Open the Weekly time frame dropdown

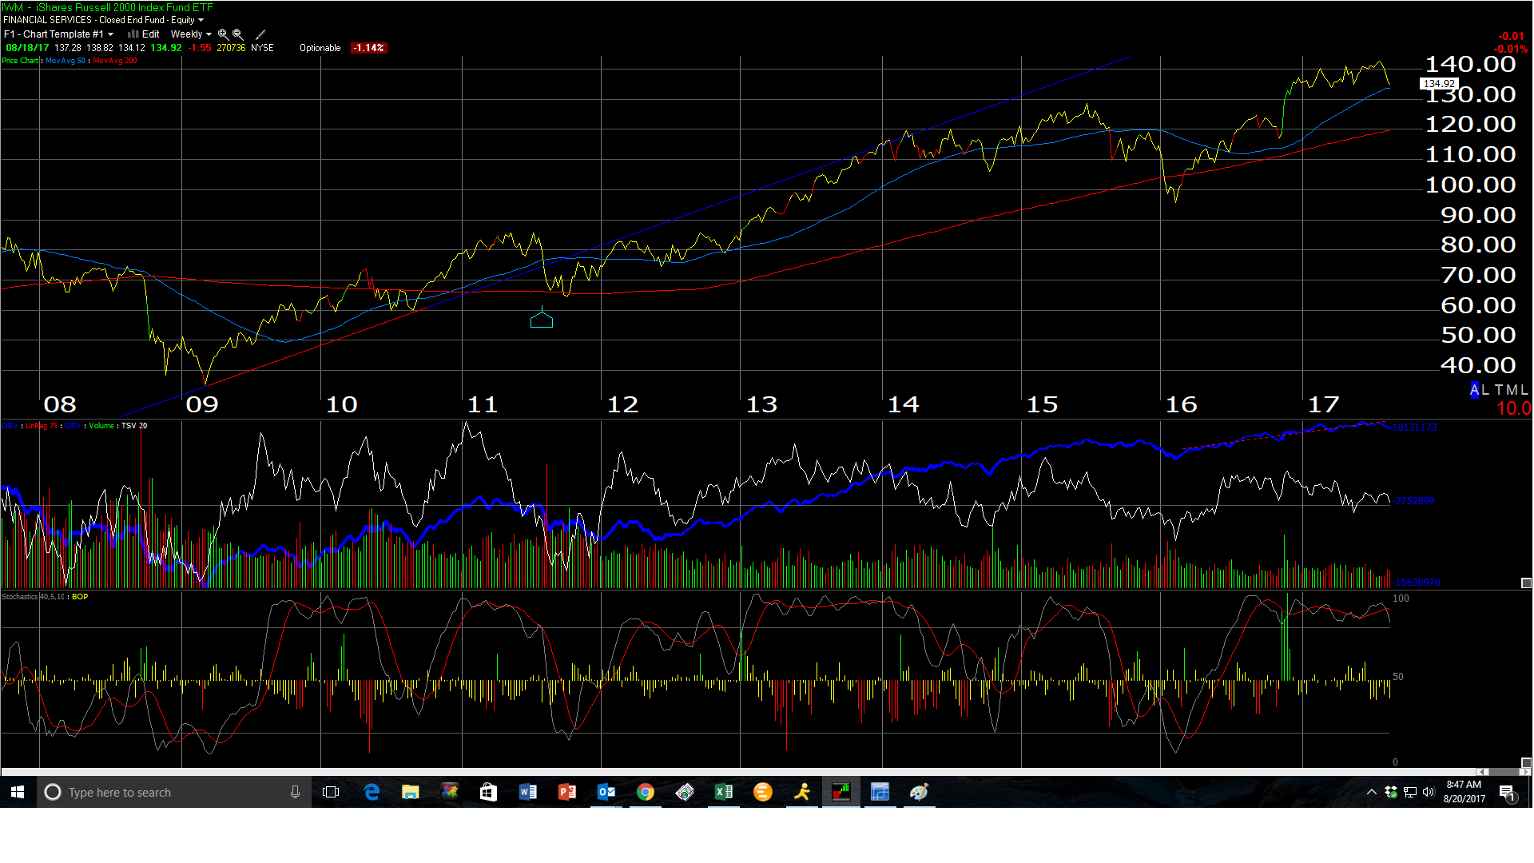click(191, 34)
